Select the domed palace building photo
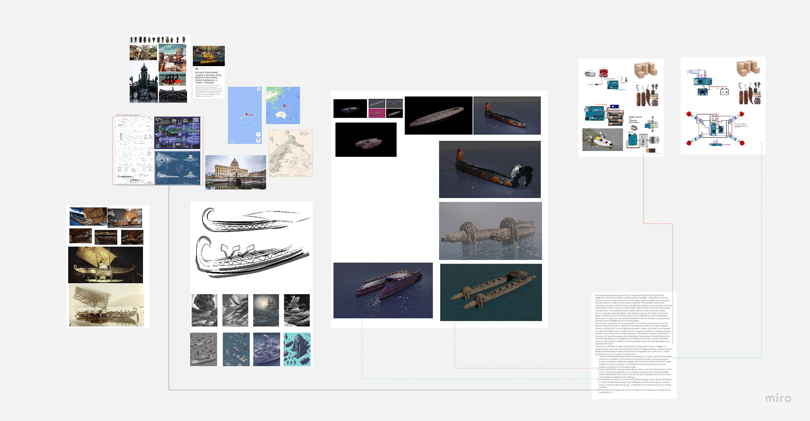Viewport: 810px width, 421px height. (235, 172)
